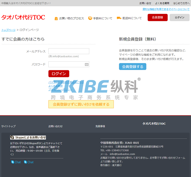This screenshot has height=177, width=191.
Task: Click the 中国事務所責任者: JIAO RUI text
Action: (x=120, y=143)
